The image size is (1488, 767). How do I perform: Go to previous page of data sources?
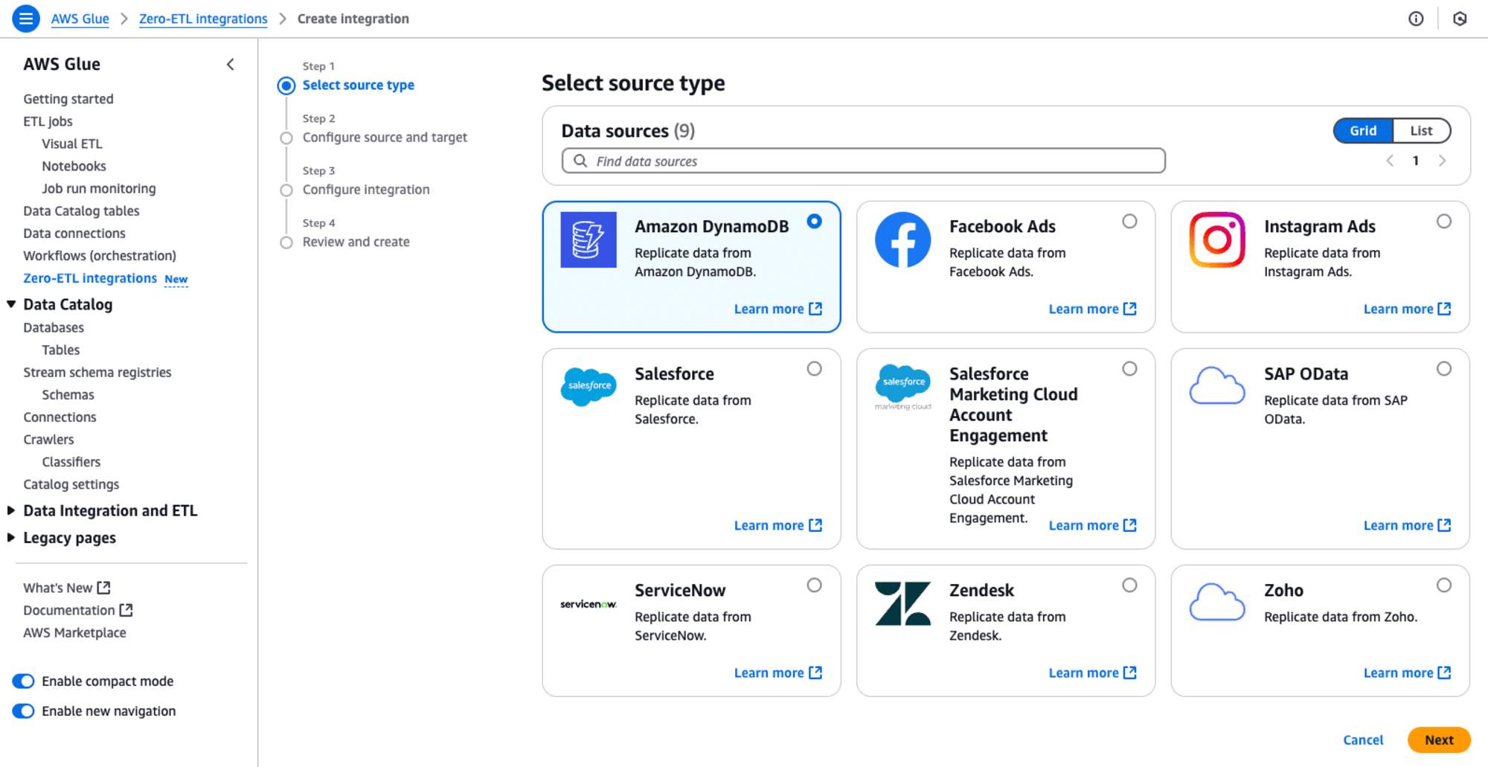tap(1390, 161)
